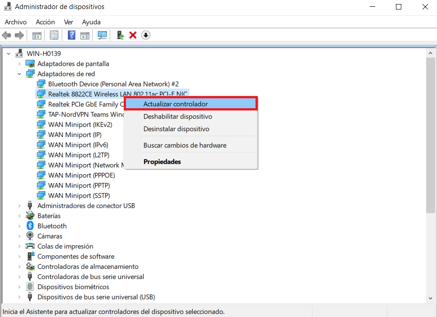Click the Dispositivos de bus serie universal (USB) icon
This screenshot has width=437, height=317.
pos(30,297)
